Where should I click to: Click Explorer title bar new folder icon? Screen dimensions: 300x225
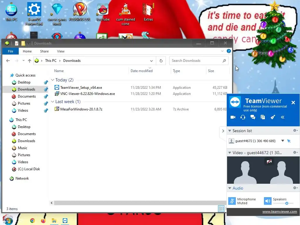tap(23, 43)
